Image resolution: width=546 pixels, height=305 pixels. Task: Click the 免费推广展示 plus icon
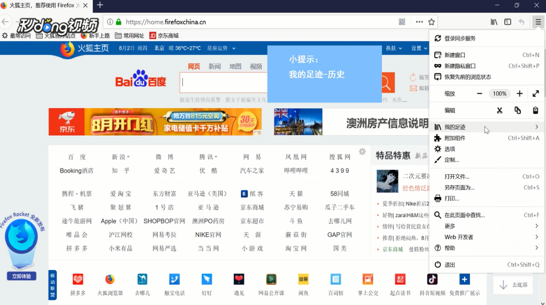465,279
